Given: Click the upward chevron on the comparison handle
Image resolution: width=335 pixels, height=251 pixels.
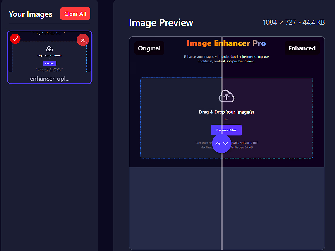Looking at the screenshot, I should tap(218, 143).
